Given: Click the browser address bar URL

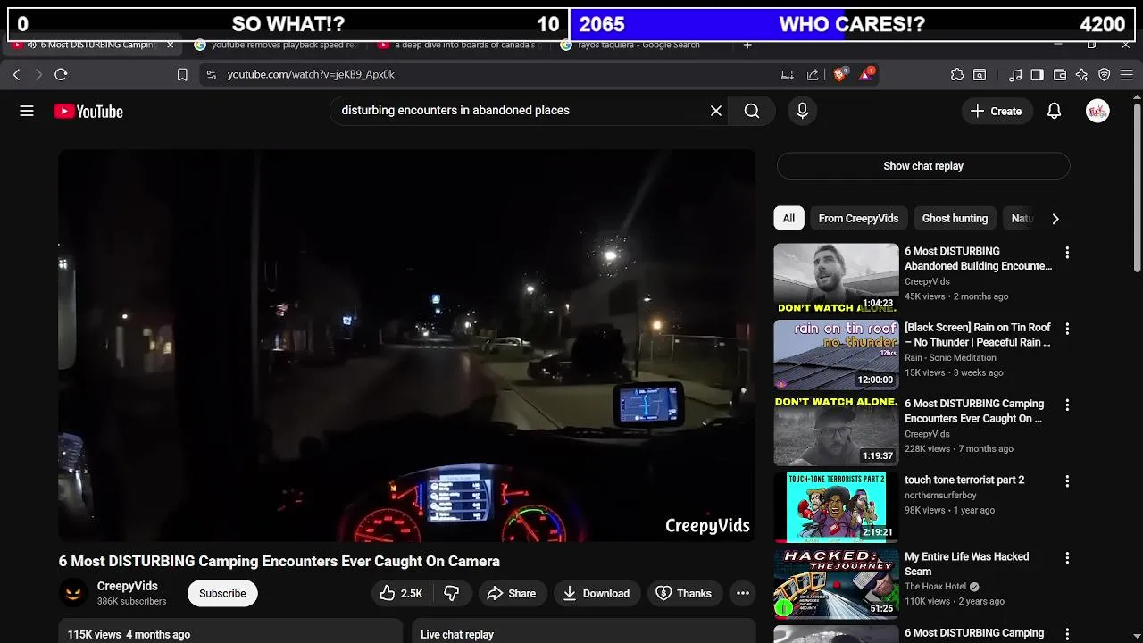Looking at the screenshot, I should tap(311, 75).
